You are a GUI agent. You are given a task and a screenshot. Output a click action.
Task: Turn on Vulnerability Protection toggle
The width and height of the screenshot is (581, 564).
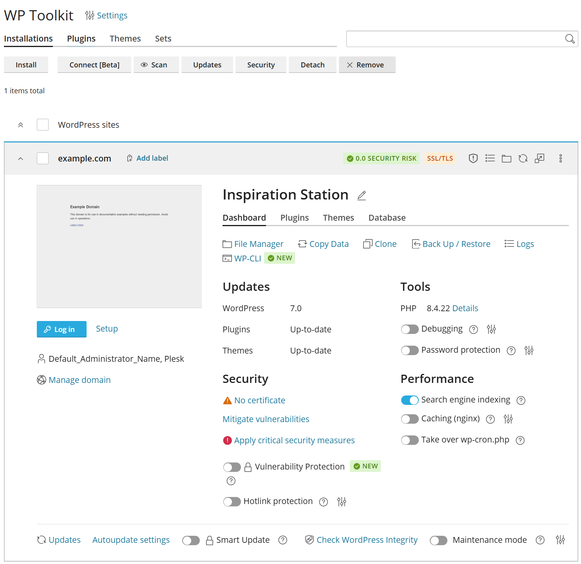point(232,467)
